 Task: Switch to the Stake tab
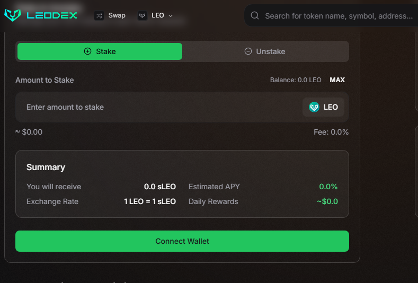pyautogui.click(x=100, y=51)
